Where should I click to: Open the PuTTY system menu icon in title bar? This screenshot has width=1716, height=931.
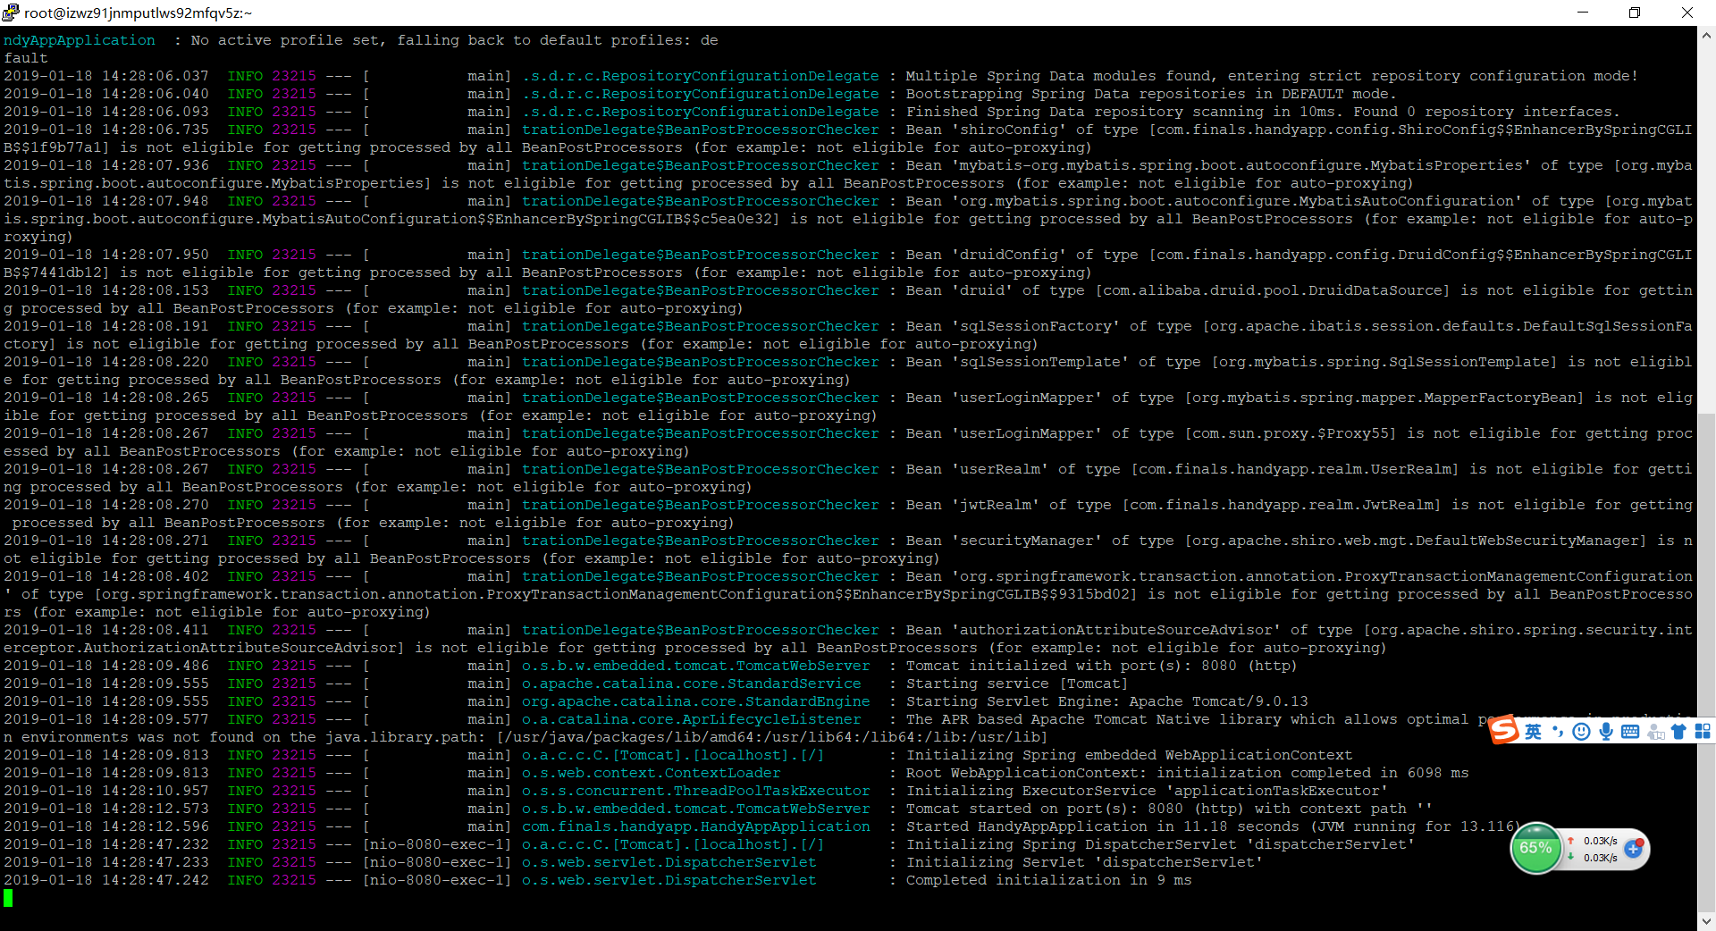point(11,13)
